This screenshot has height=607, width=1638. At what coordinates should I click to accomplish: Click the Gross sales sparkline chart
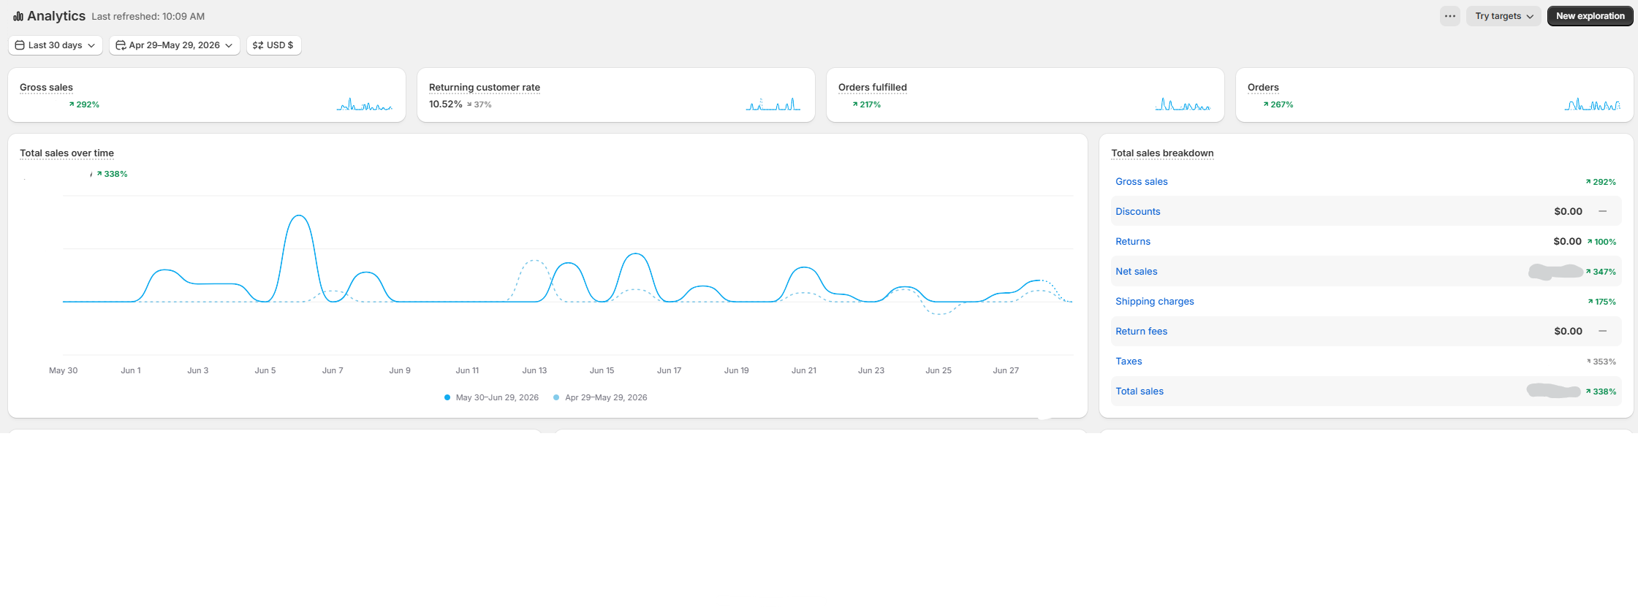coord(365,104)
